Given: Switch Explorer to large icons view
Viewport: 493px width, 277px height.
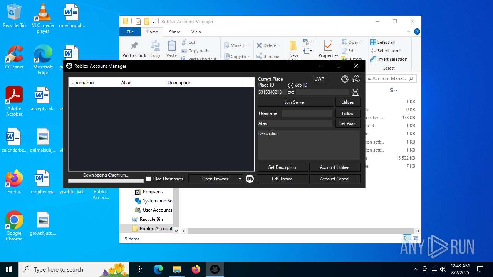Looking at the screenshot, I should (x=416, y=239).
